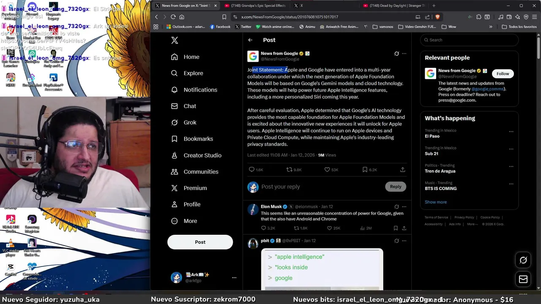Image resolution: width=541 pixels, height=304 pixels.
Task: Follow News from Google
Action: point(503,73)
